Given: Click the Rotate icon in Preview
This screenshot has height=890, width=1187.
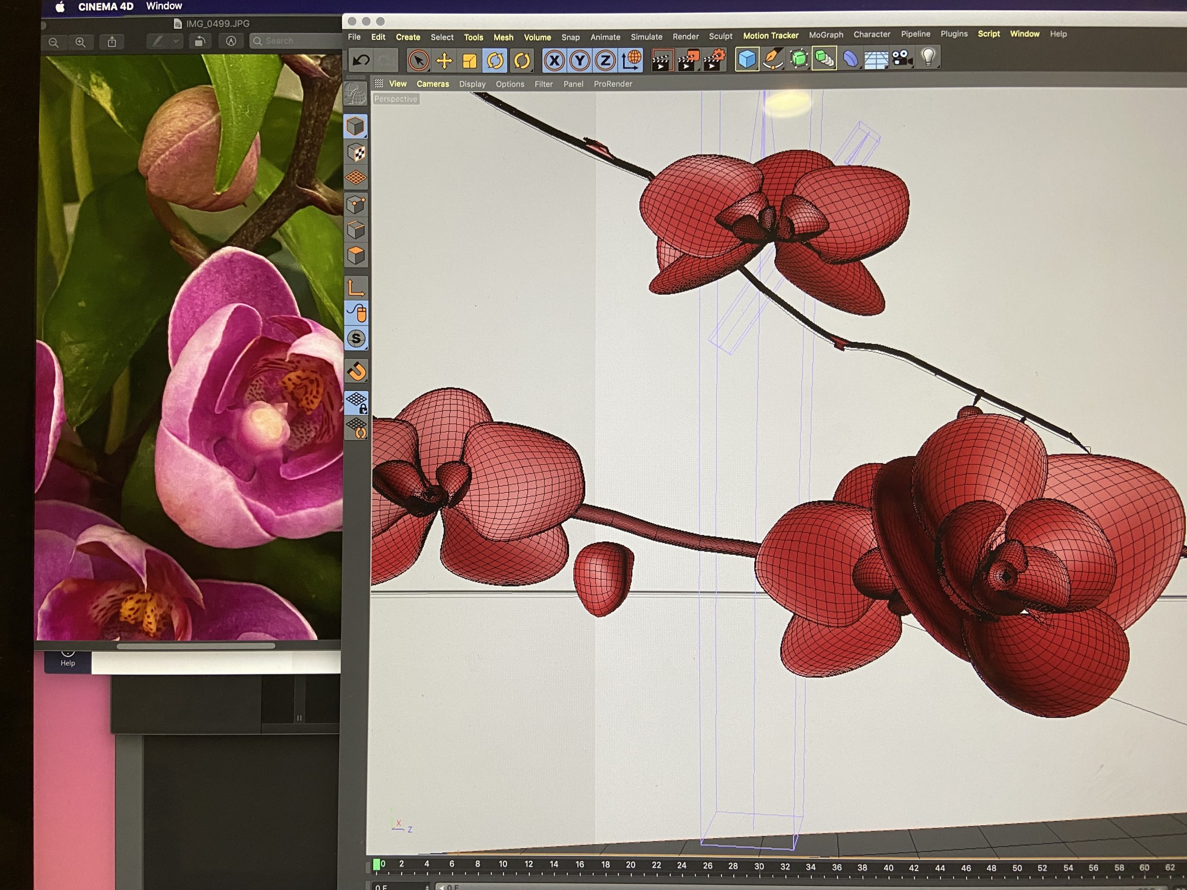Looking at the screenshot, I should 200,41.
